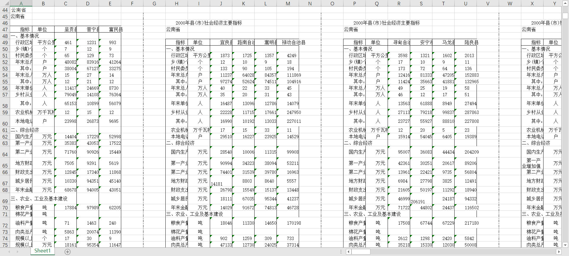Screen dimensions: 569x256
Task: Click the cell with value 204209
Action: pyautogui.click(x=466, y=152)
